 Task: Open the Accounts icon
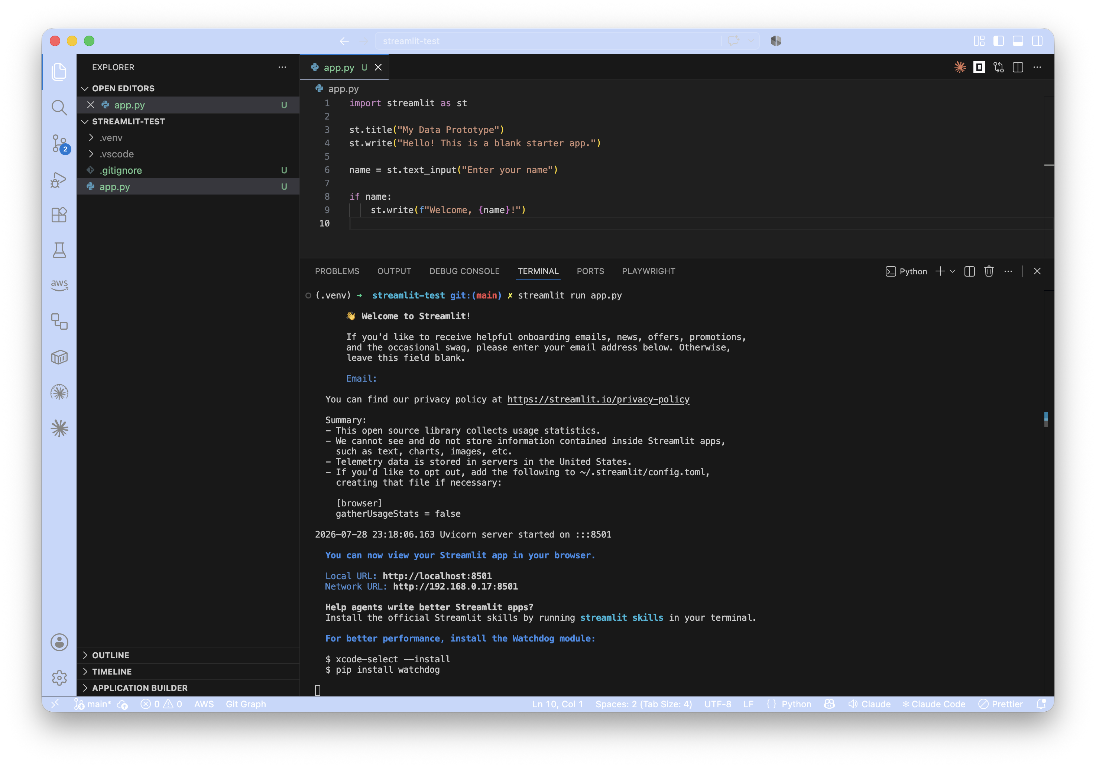59,643
